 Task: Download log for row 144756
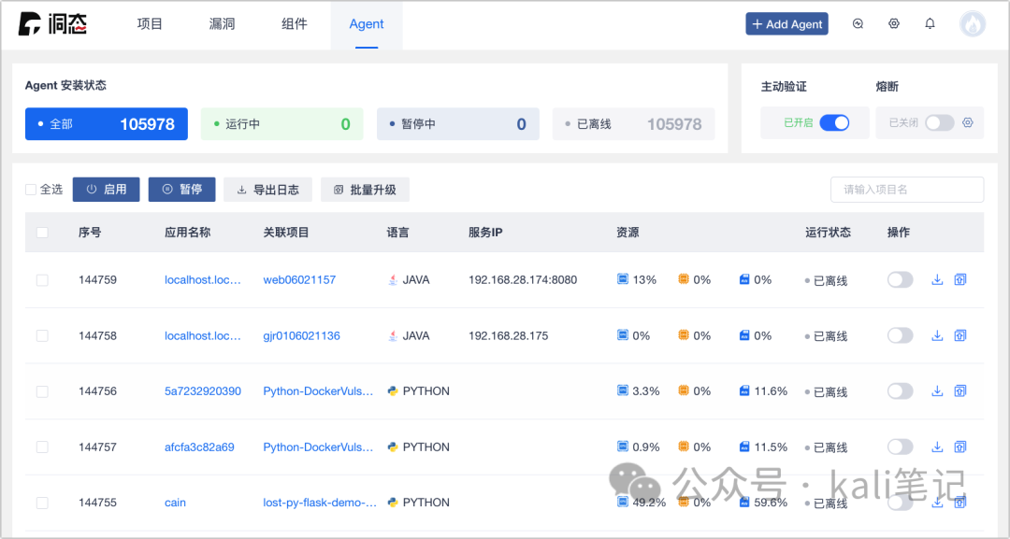pyautogui.click(x=937, y=391)
